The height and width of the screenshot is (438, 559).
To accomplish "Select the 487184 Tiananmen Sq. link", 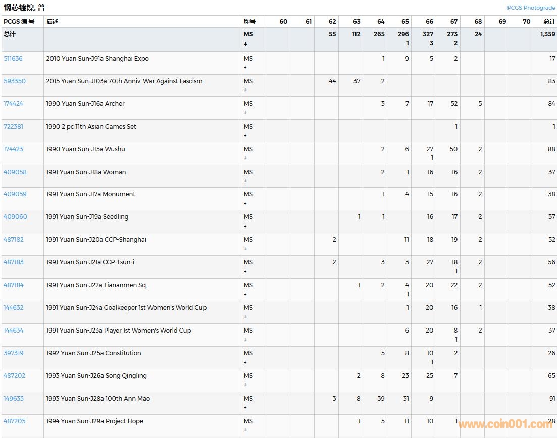I will [13, 285].
